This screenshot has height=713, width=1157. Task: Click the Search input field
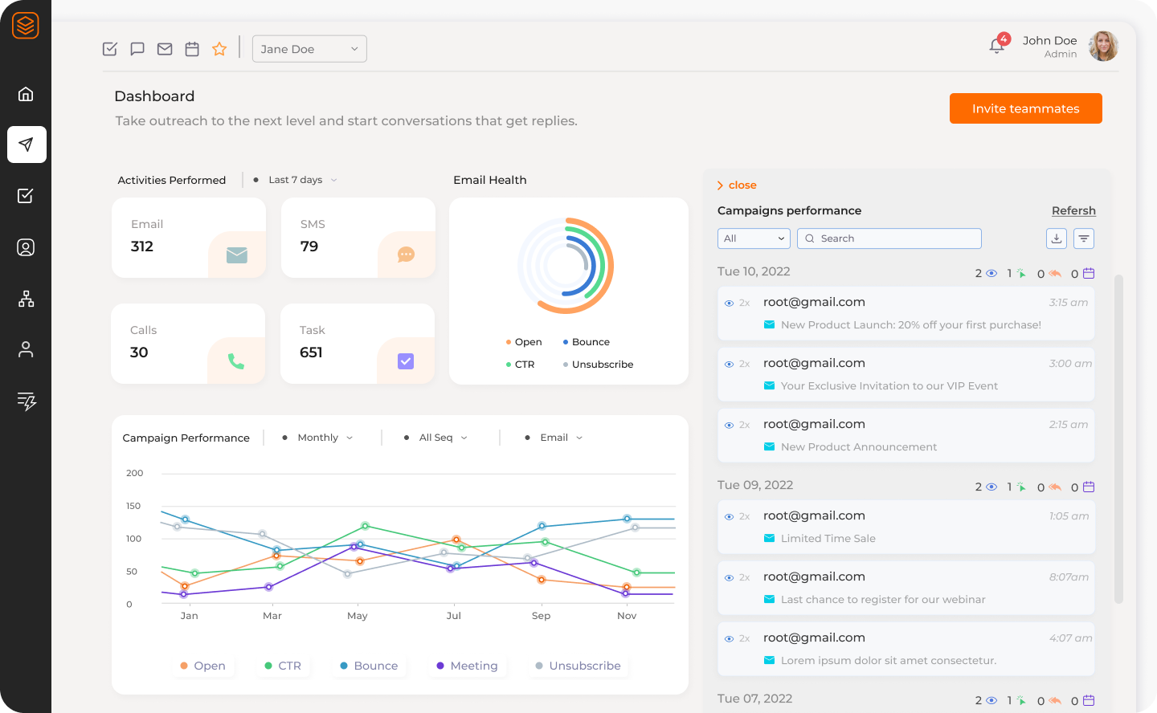pyautogui.click(x=889, y=238)
